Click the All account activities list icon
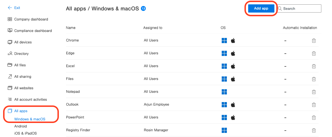This screenshot has height=137, width=332. click(x=10, y=100)
